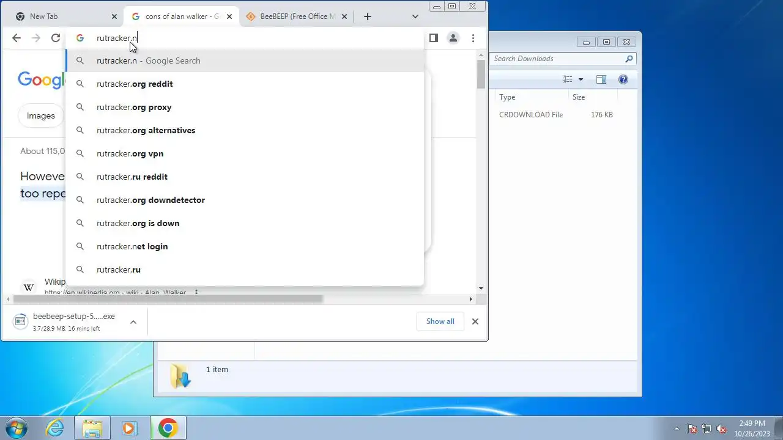Close the BeeBEEP tab
Viewport: 783px width, 440px height.
(344, 16)
